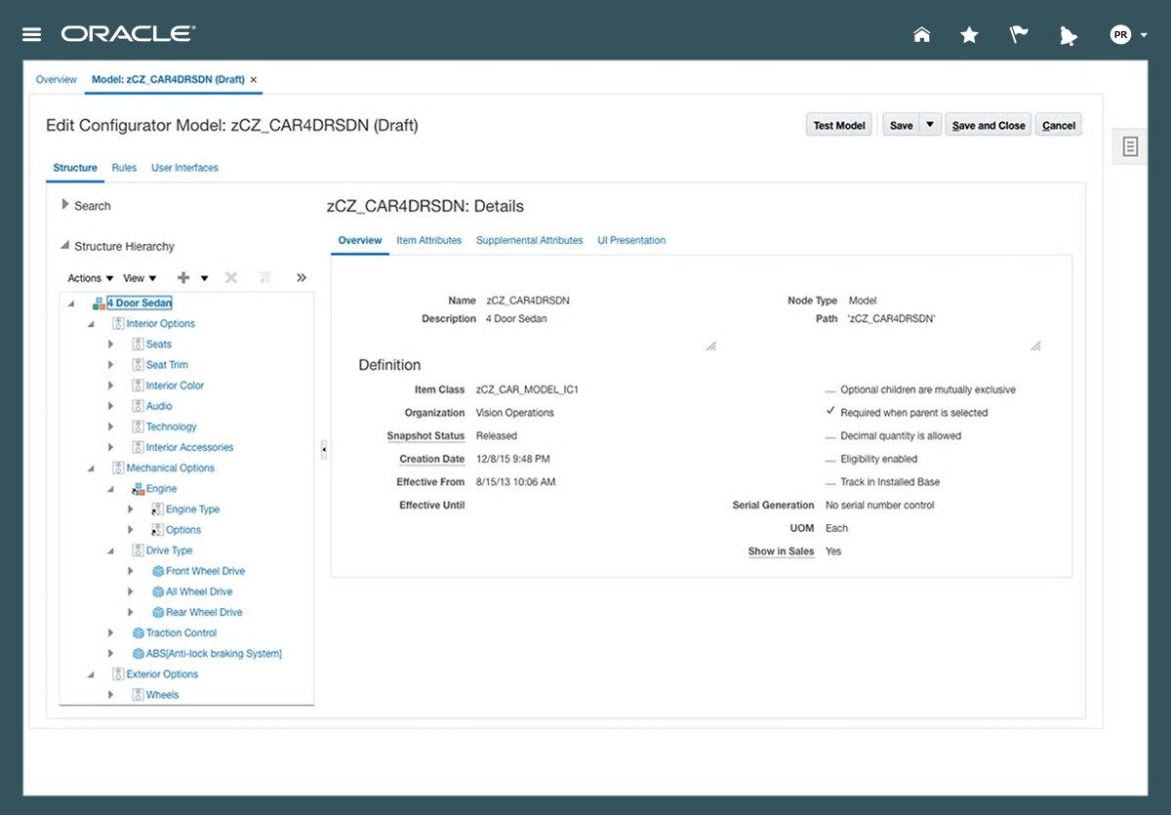
Task: Expand the Interior Color tree node
Action: (111, 386)
